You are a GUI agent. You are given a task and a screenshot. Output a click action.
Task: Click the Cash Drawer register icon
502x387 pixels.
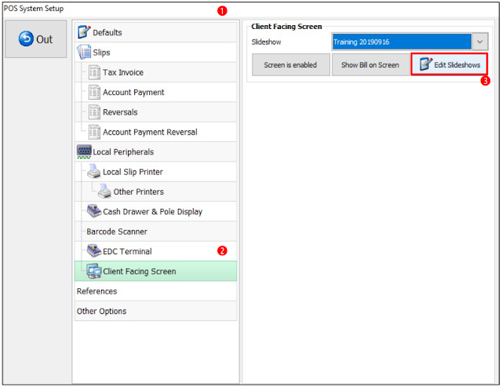(94, 211)
